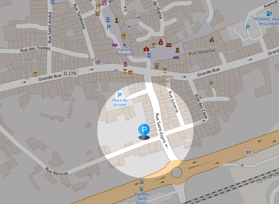The height and width of the screenshot is (204, 279).
Task: Select the post office envelope icon
Action: pos(169,45)
